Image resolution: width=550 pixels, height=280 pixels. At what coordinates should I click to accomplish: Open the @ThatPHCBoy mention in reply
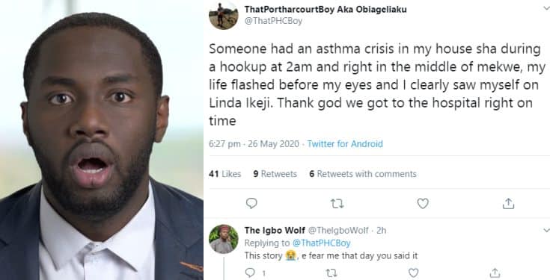pos(321,243)
